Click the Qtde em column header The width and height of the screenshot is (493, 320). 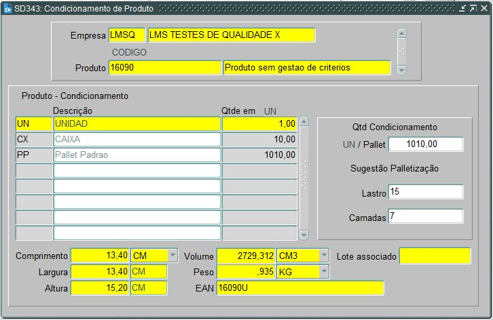[238, 111]
